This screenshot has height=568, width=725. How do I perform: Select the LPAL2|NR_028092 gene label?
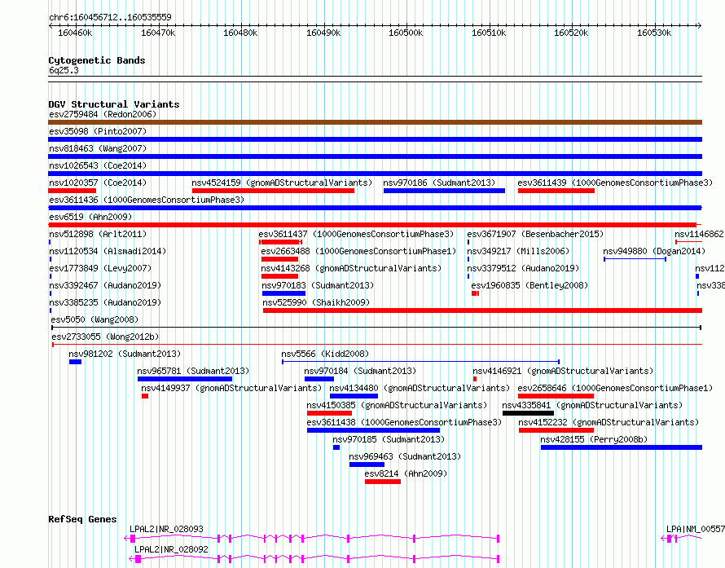(x=172, y=549)
